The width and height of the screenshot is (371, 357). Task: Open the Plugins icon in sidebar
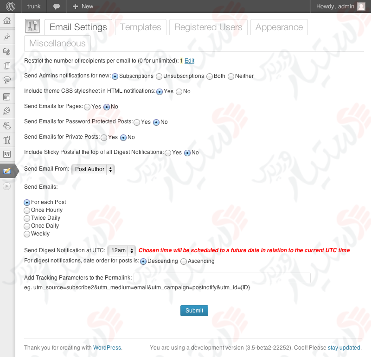[7, 111]
